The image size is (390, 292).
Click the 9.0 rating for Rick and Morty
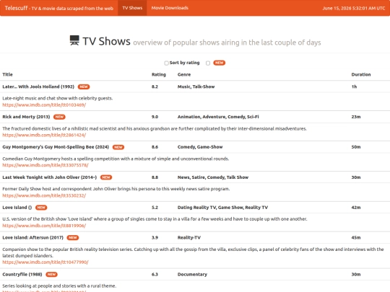[x=155, y=117]
